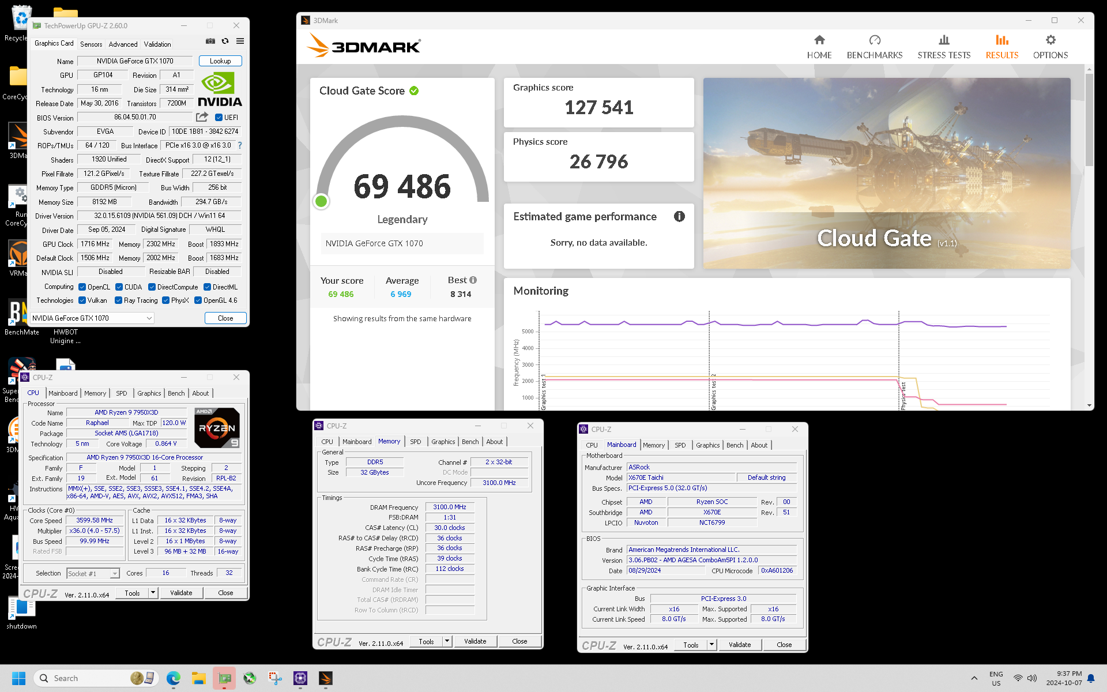Click the green validation checkmark next to Cloud Gate Score

(x=414, y=91)
